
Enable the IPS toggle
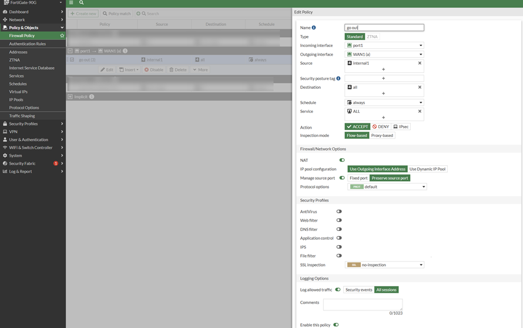(339, 247)
